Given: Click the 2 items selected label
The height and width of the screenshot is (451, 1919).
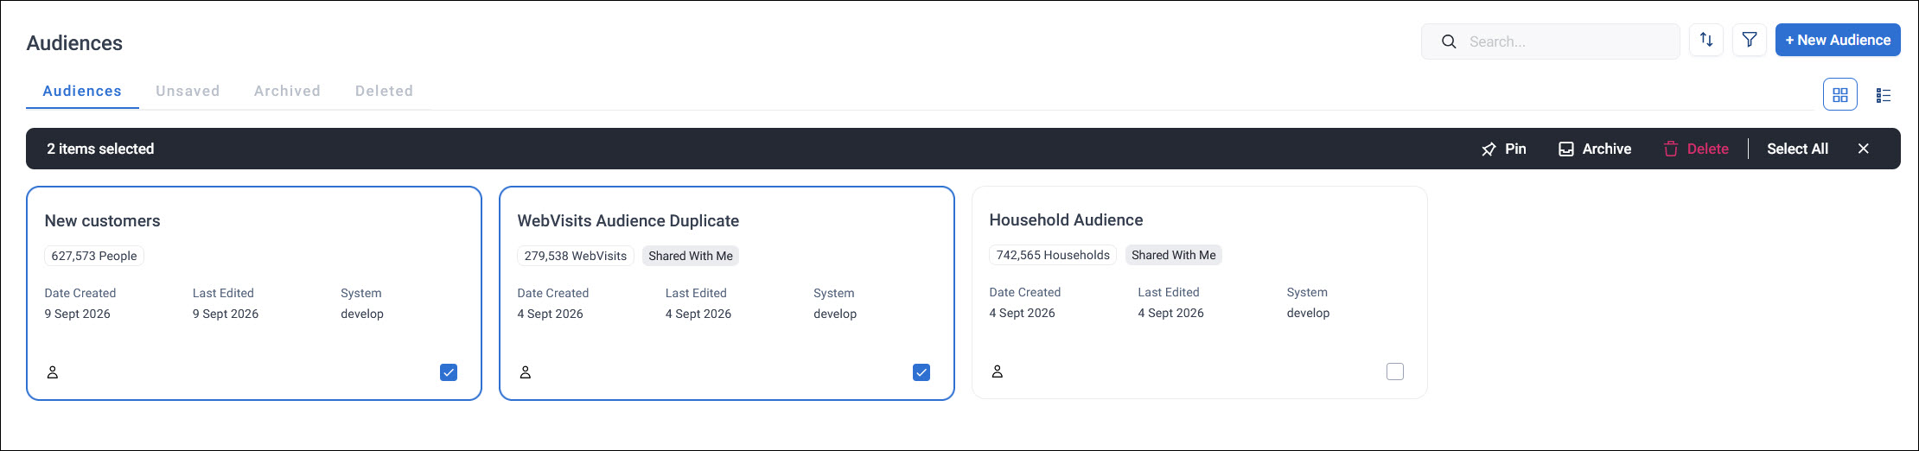Looking at the screenshot, I should coord(100,149).
